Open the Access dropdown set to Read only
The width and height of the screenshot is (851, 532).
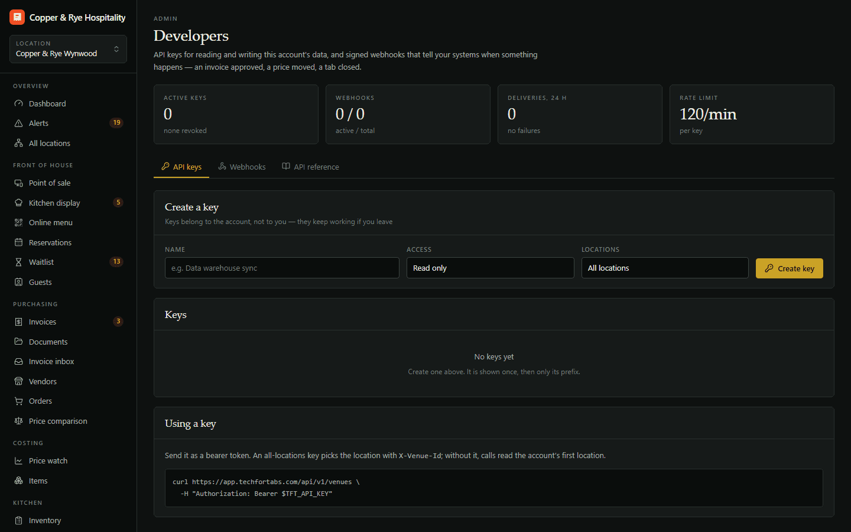click(x=490, y=268)
